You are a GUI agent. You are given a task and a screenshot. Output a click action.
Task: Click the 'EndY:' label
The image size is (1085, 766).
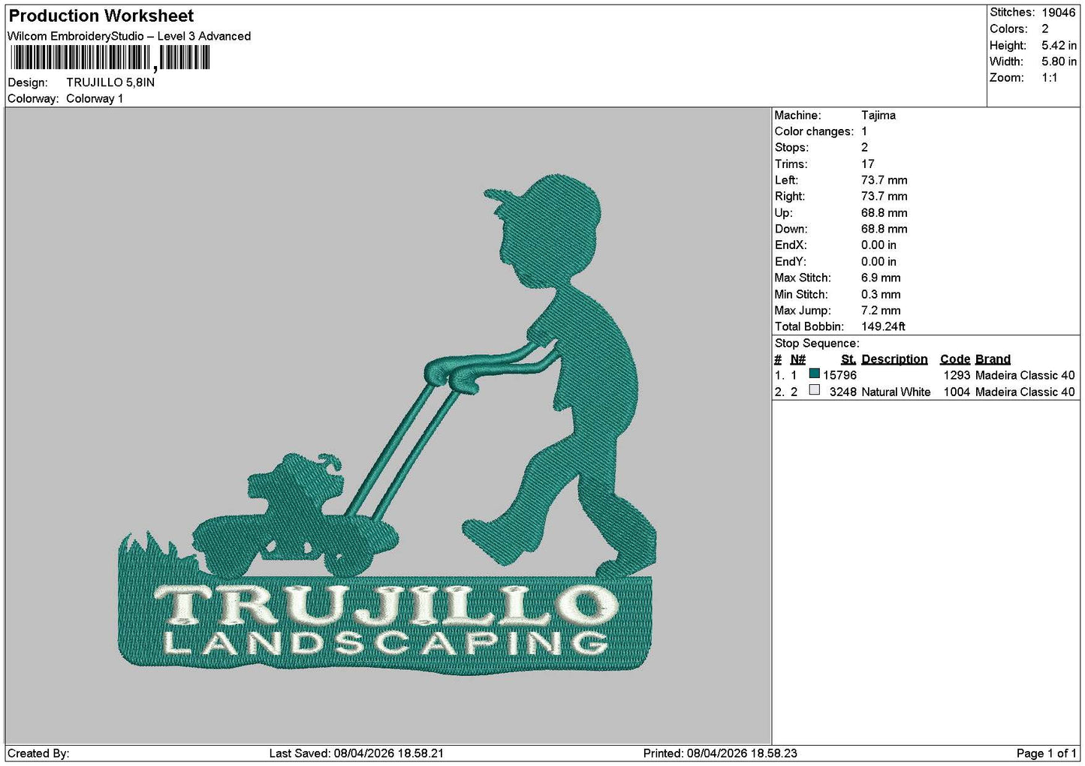click(x=791, y=262)
